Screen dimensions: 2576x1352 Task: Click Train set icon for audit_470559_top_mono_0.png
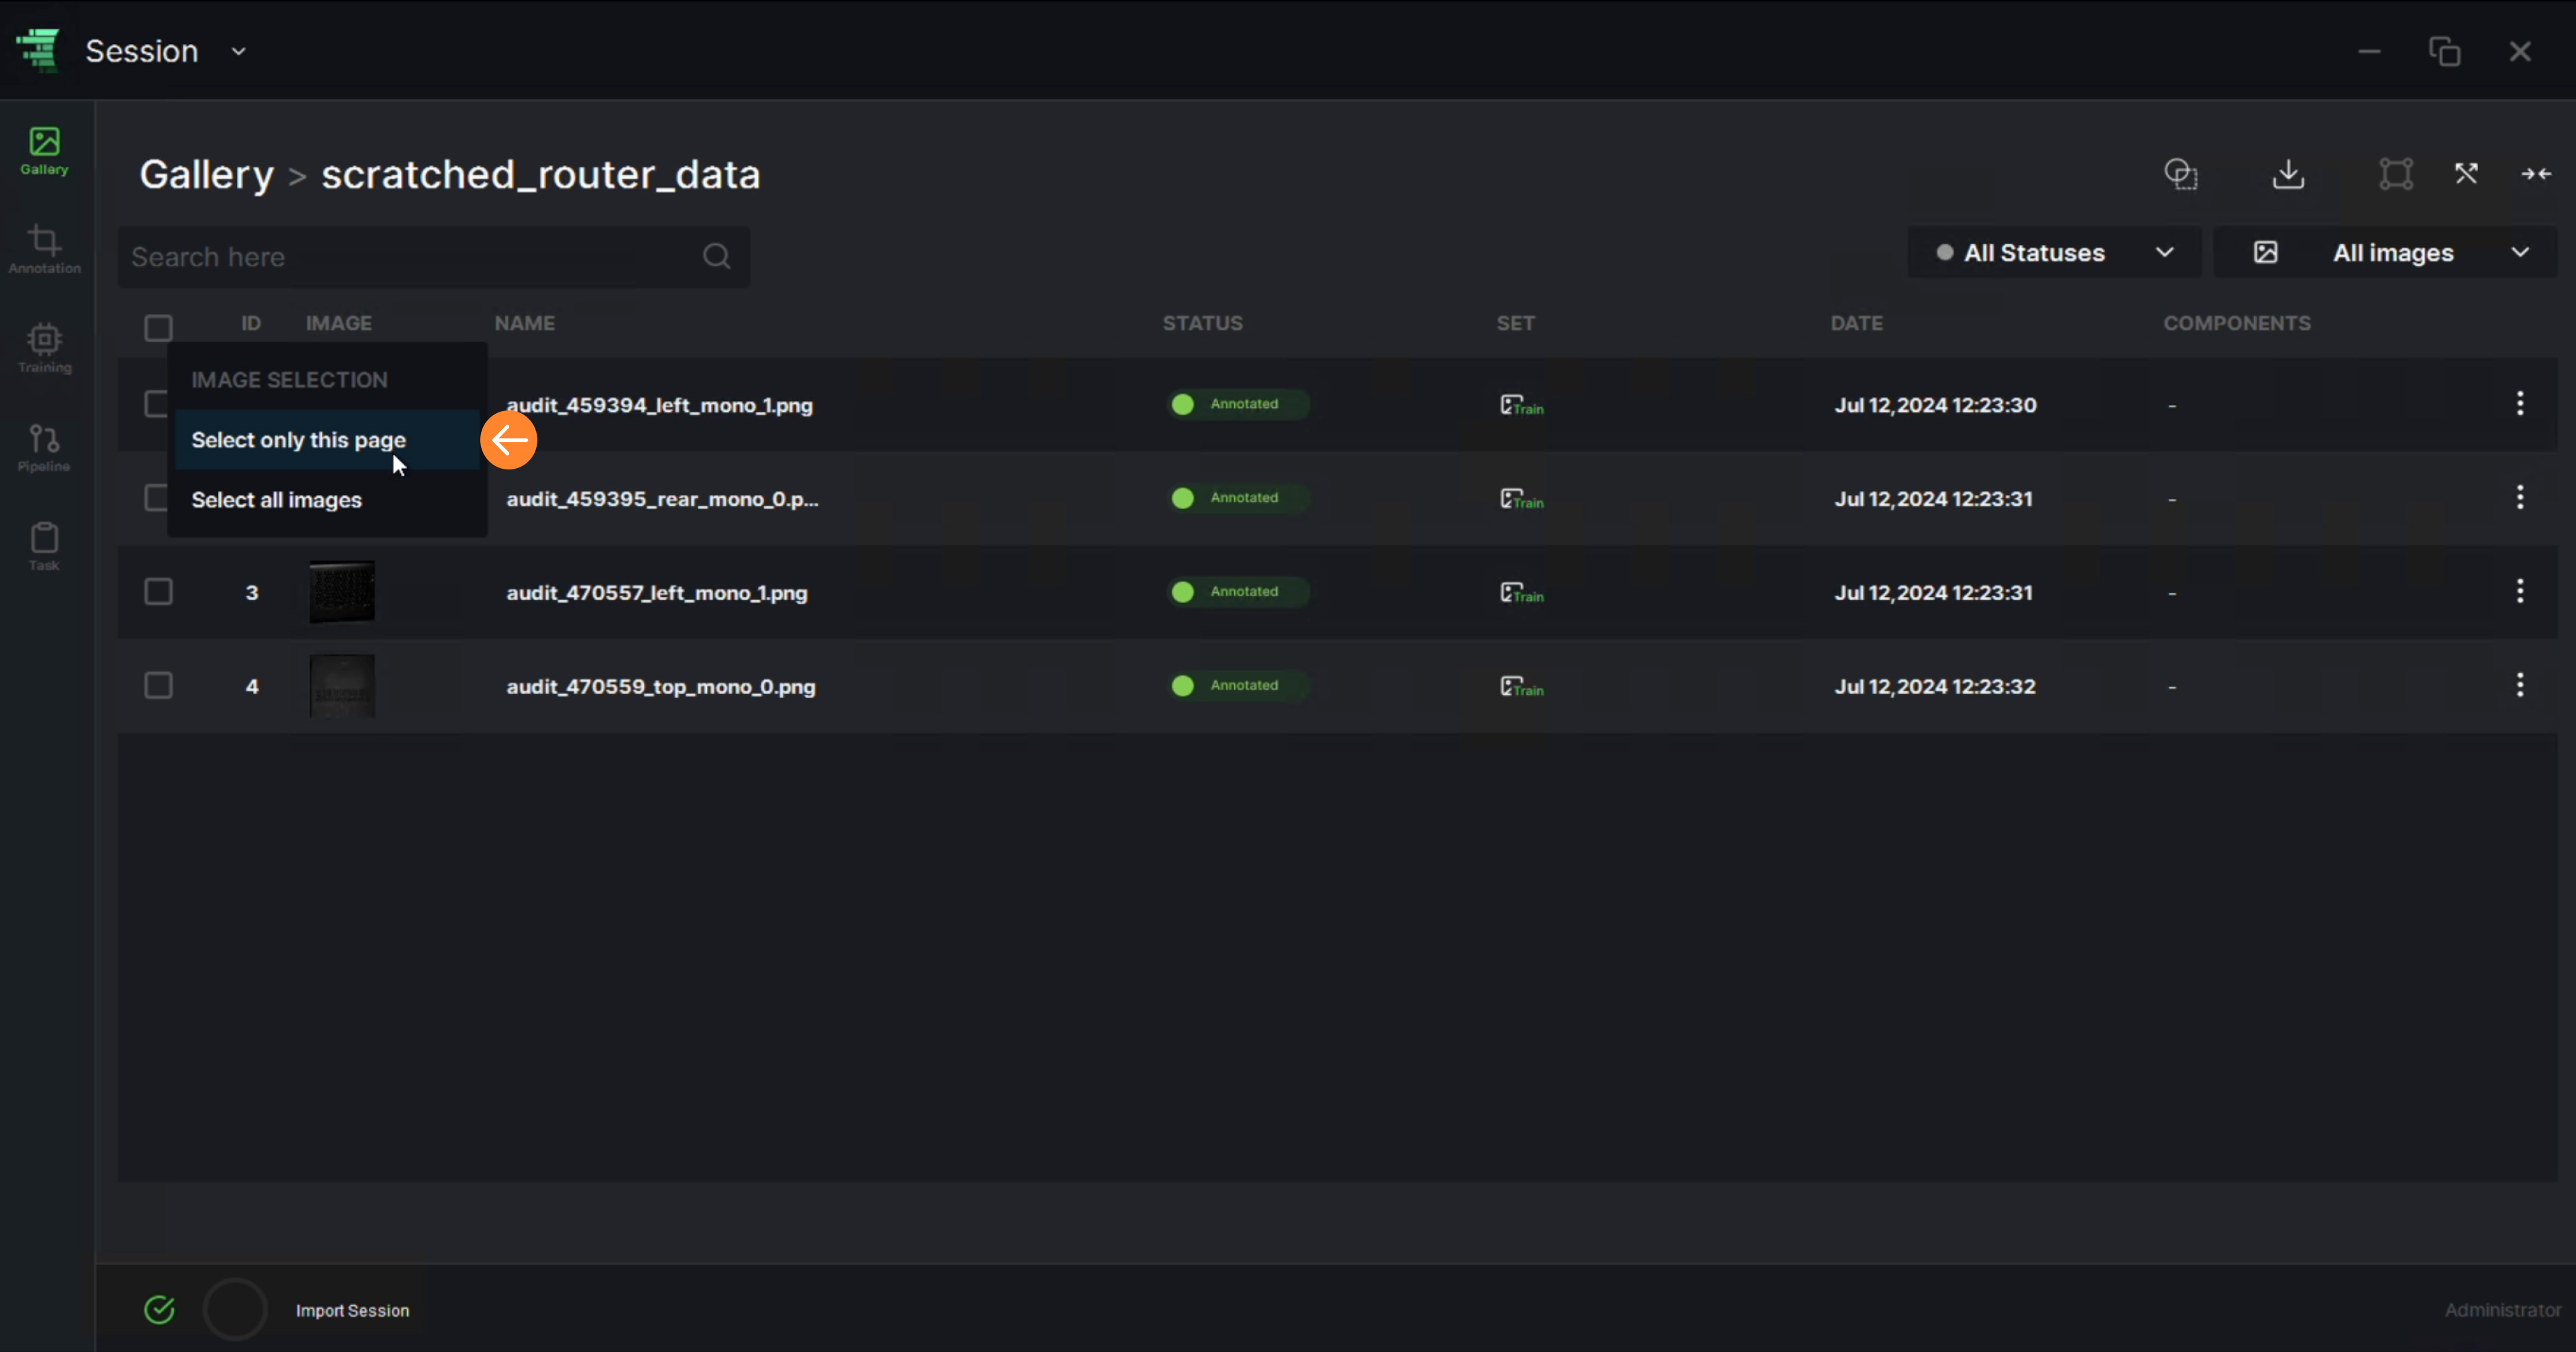click(x=1521, y=687)
